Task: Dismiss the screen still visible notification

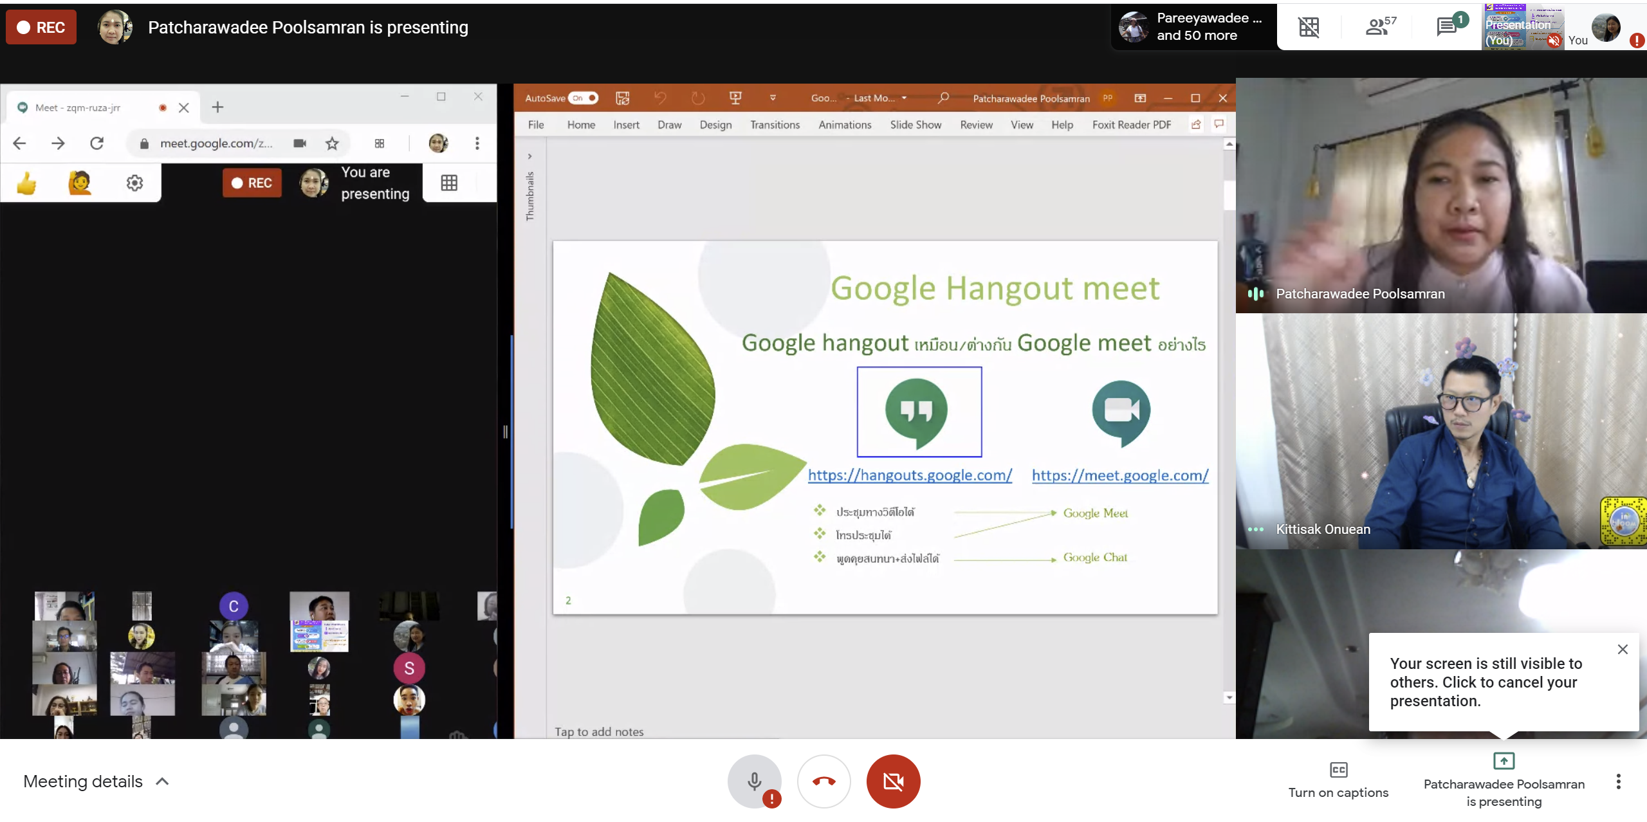Action: tap(1623, 650)
